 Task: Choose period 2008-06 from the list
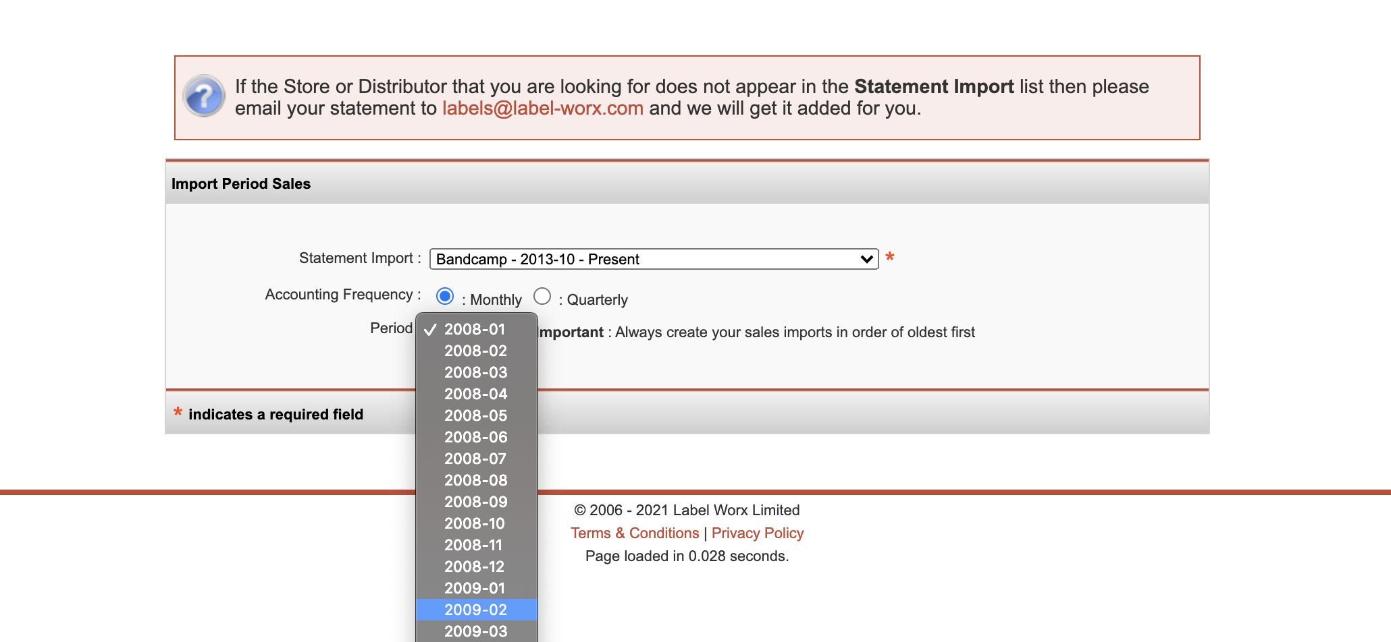pos(477,437)
